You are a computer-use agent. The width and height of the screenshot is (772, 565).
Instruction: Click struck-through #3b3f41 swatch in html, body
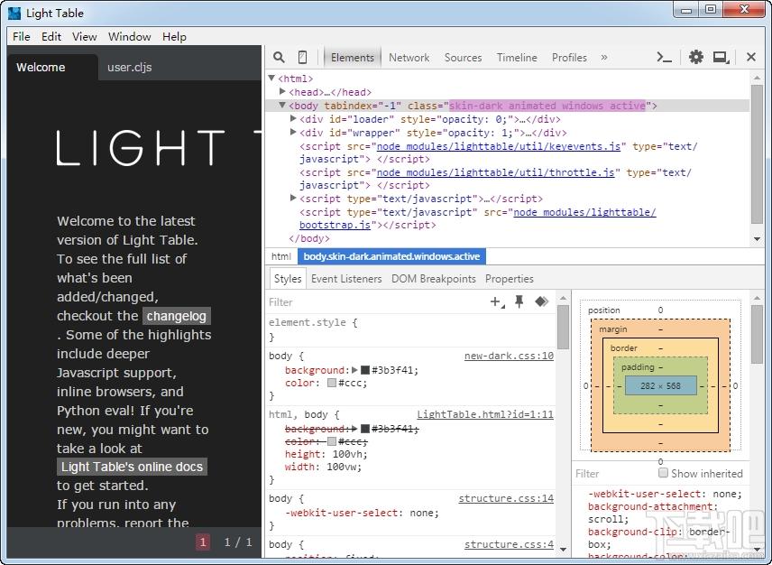click(x=365, y=429)
